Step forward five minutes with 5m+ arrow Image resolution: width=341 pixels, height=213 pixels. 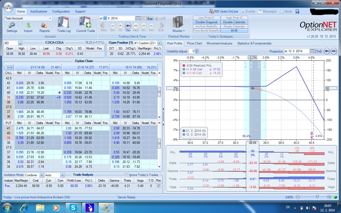tap(151, 26)
